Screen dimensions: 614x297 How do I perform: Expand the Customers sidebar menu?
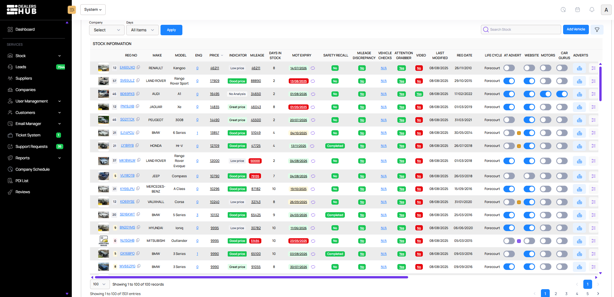pyautogui.click(x=34, y=113)
